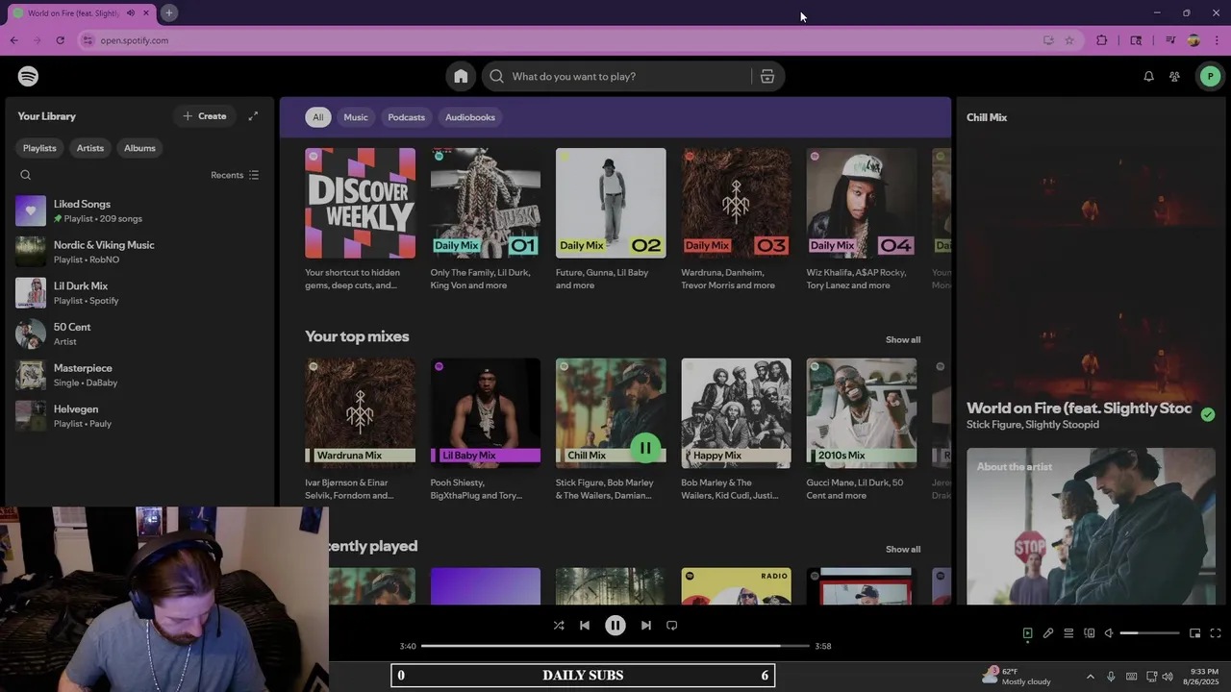Adjust the Spotify volume slider
Viewport: 1231px width, 692px height.
pyautogui.click(x=1149, y=633)
